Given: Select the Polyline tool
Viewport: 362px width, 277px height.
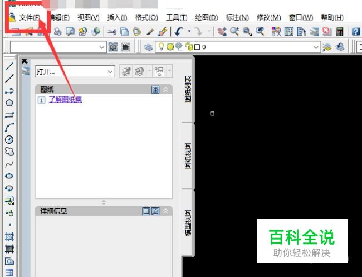Looking at the screenshot, I should click(x=9, y=91).
